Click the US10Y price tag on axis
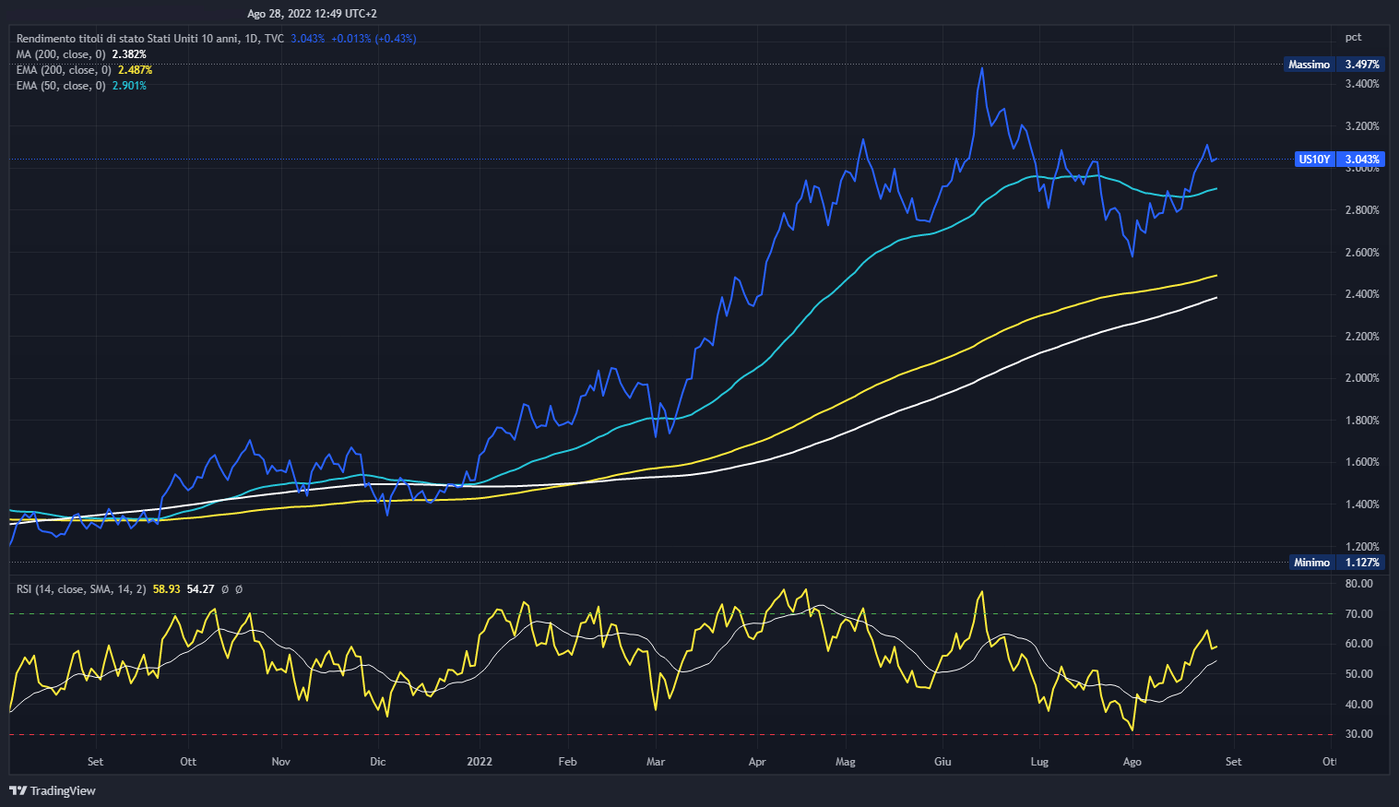 [1314, 160]
